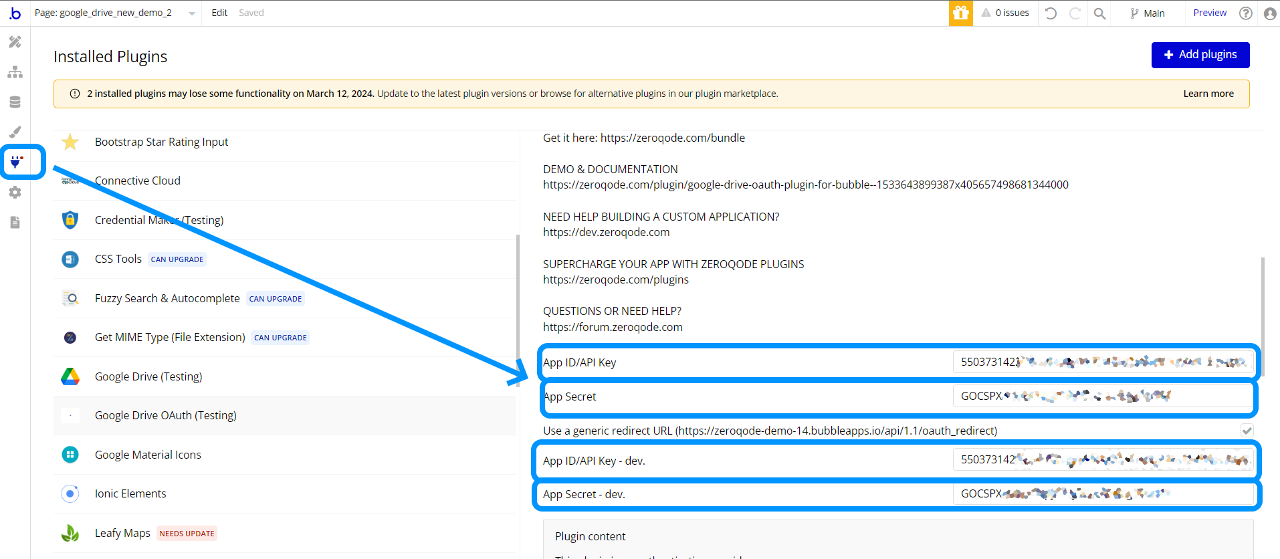1280x559 pixels.
Task: Click the https://dev.zeroqode.com text
Action: pos(606,232)
